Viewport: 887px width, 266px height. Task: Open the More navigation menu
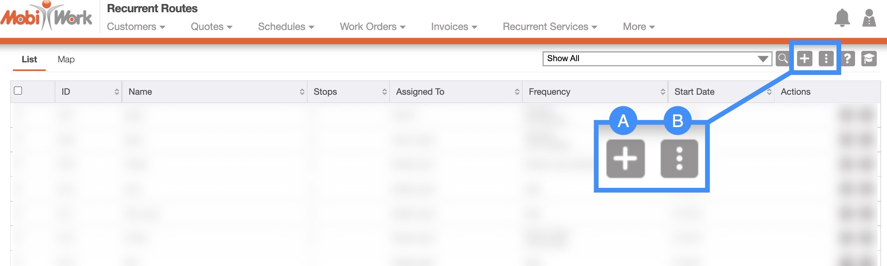pyautogui.click(x=638, y=26)
